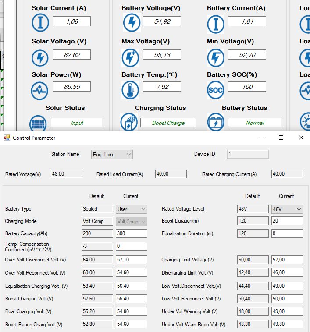This screenshot has width=310, height=332.
Task: Click the Battery SOC icon
Action: (215, 90)
